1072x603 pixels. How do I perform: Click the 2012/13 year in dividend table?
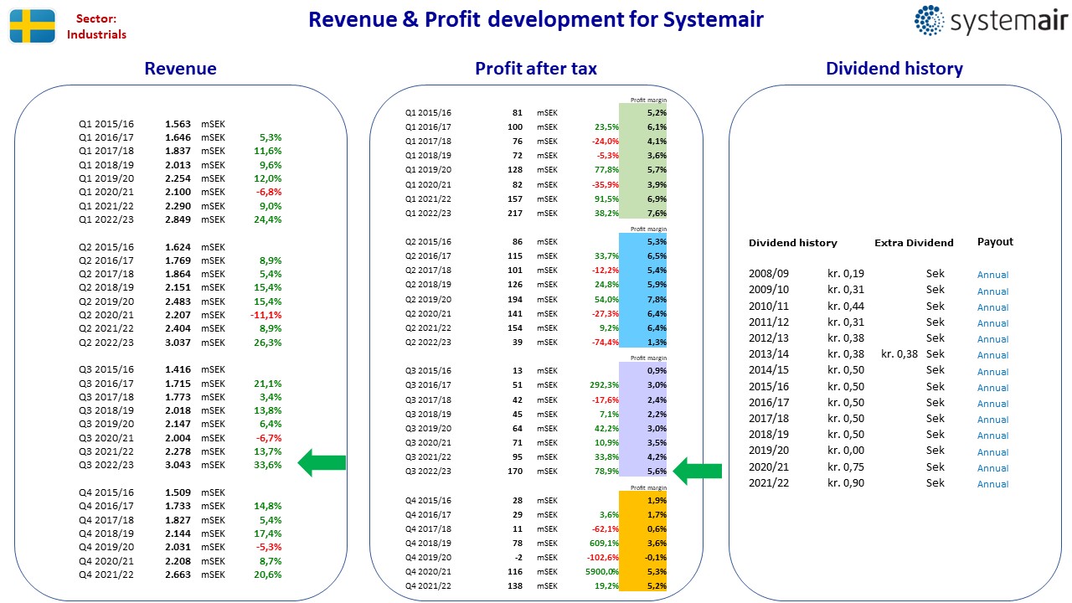[769, 338]
